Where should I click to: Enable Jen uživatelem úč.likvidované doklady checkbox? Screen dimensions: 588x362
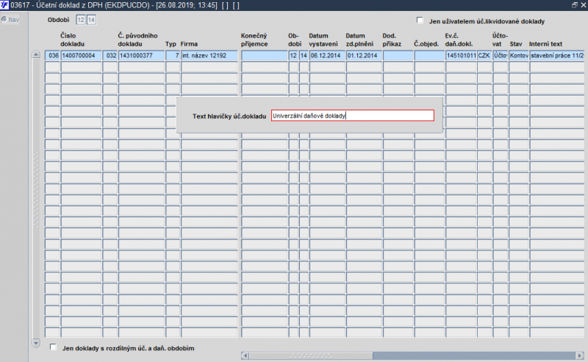coord(420,21)
